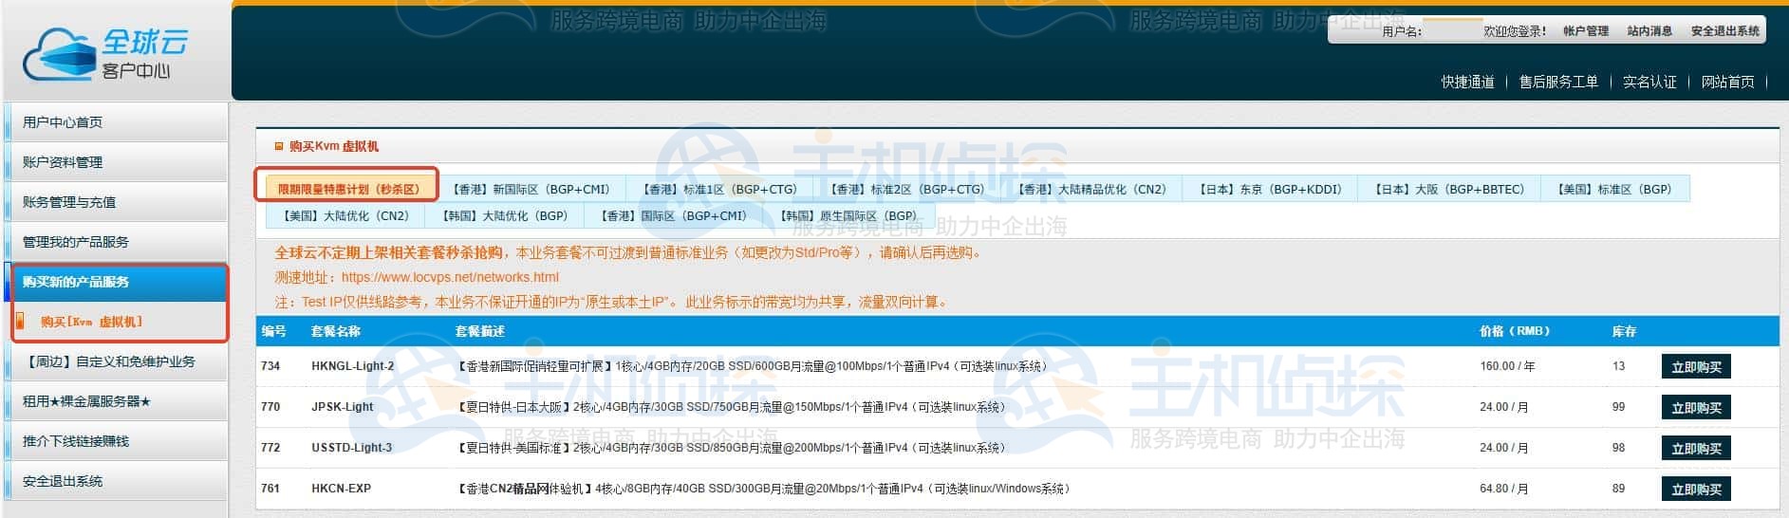Screen dimensions: 1789x518
Task: Click 立即购买 for HKNGL-Light-2
Action: (x=1696, y=366)
